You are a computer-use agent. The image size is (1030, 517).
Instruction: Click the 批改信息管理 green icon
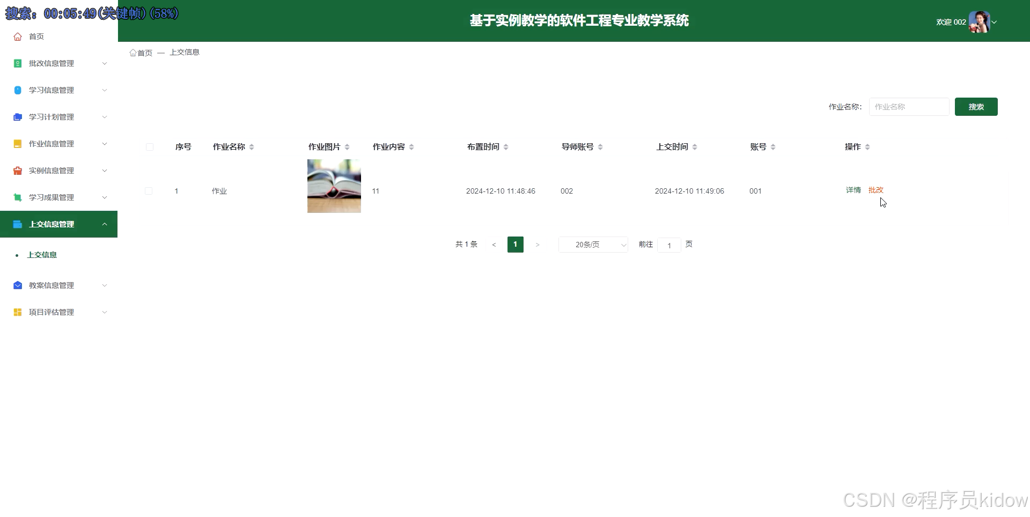[x=18, y=63]
